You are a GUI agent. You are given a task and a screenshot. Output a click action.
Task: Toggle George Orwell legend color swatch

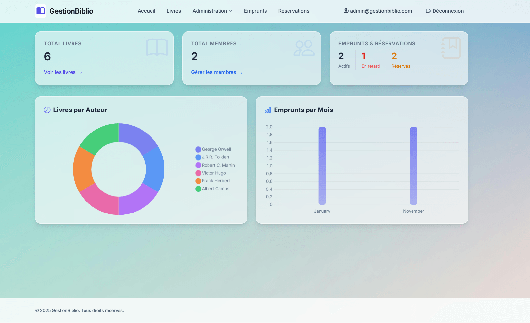tap(198, 149)
